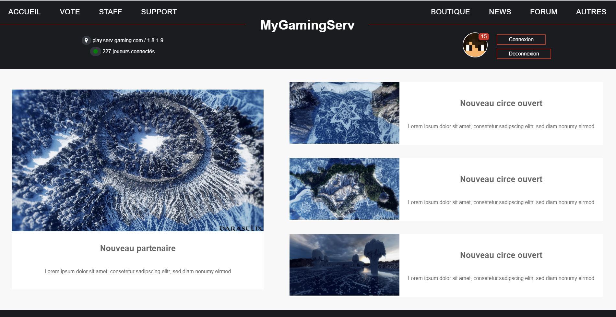The height and width of the screenshot is (317, 616).
Task: Open the second Nouveau circe ouvert title
Action: 501,179
